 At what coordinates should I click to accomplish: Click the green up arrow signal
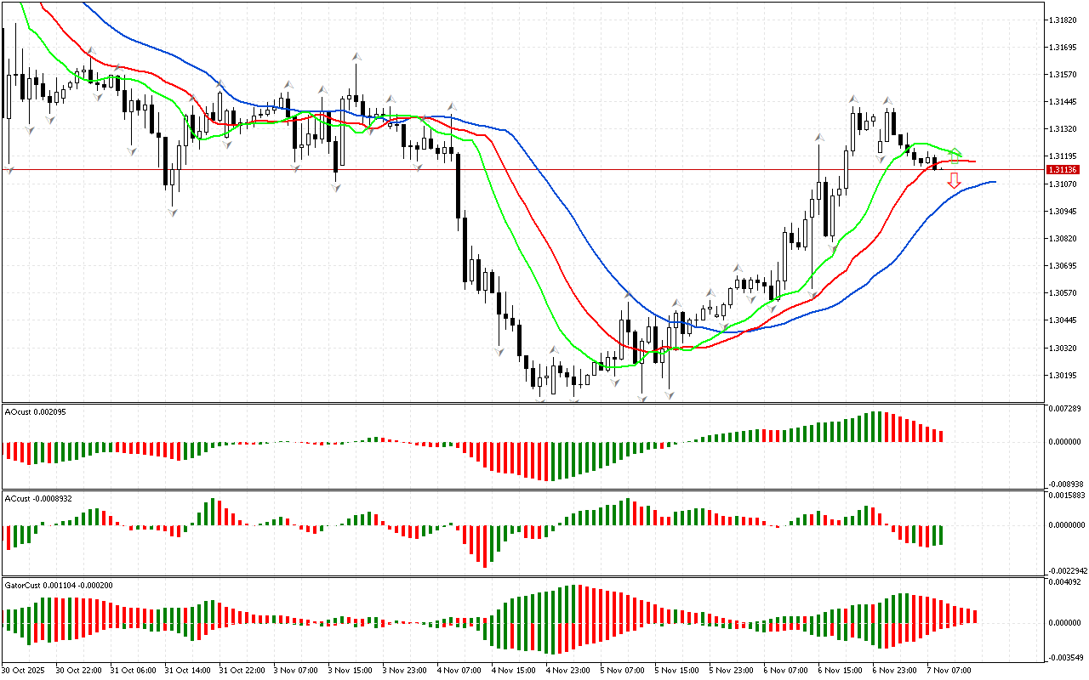coord(955,155)
